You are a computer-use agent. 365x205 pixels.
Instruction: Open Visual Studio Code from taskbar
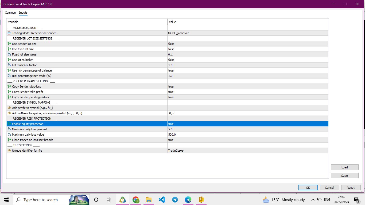(162, 200)
